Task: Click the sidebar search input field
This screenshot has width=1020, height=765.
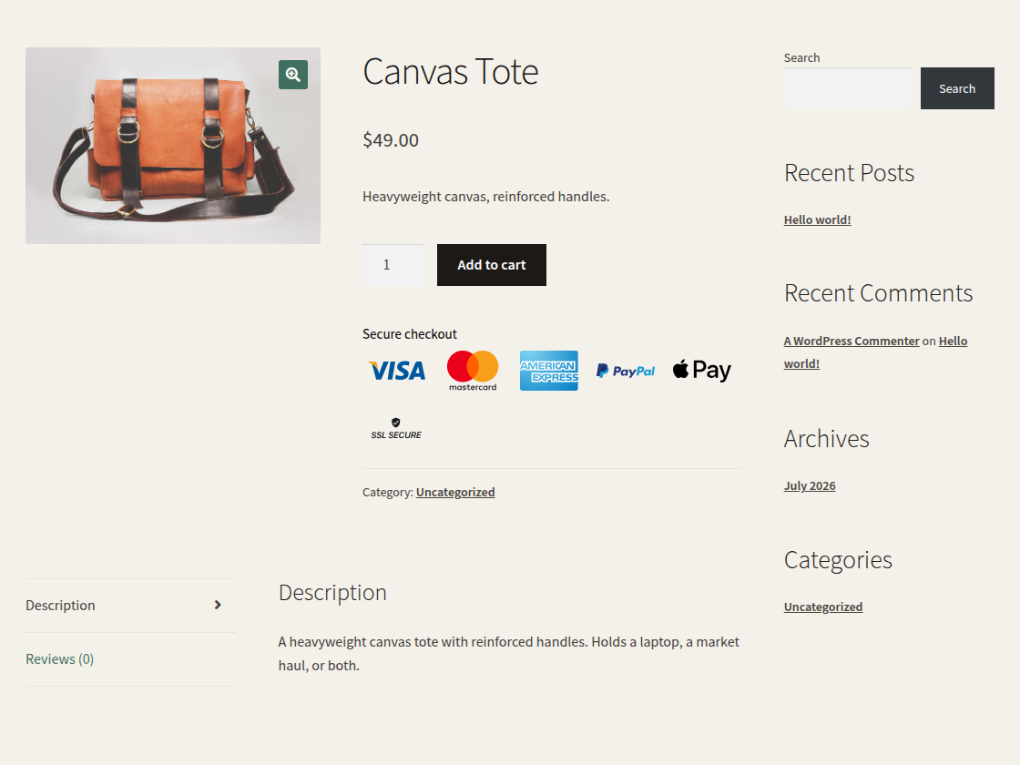Action: (848, 88)
